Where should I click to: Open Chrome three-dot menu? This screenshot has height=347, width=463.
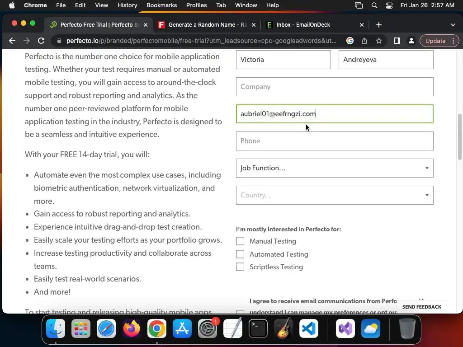click(x=453, y=41)
